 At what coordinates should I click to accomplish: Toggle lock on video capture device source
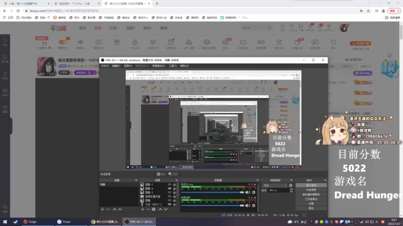click(174, 196)
